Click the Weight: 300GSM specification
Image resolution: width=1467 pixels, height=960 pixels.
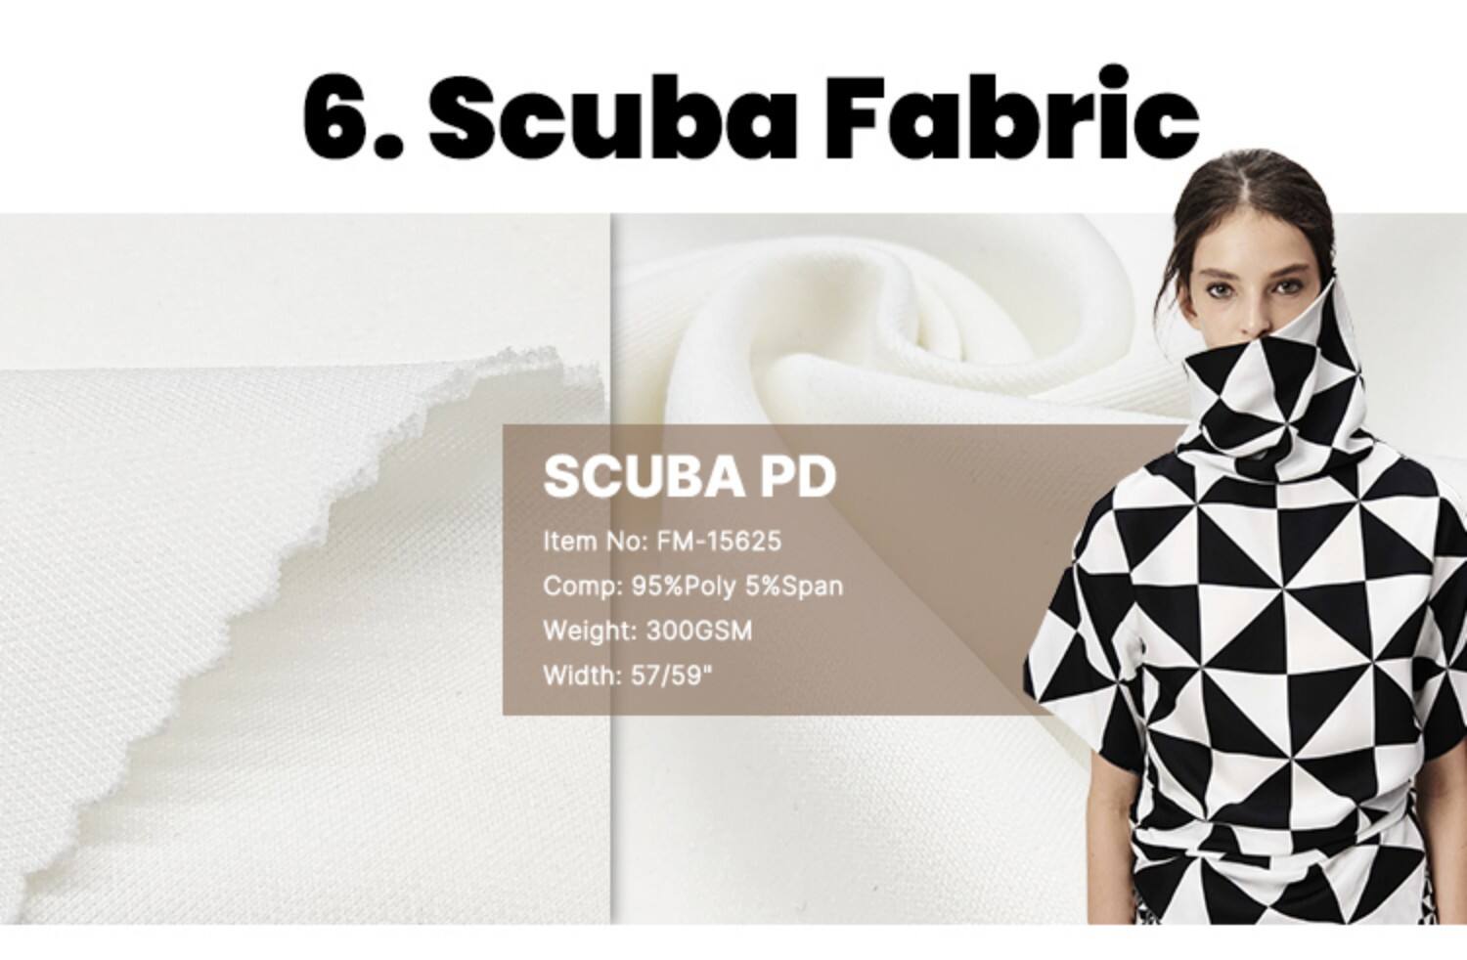(647, 631)
